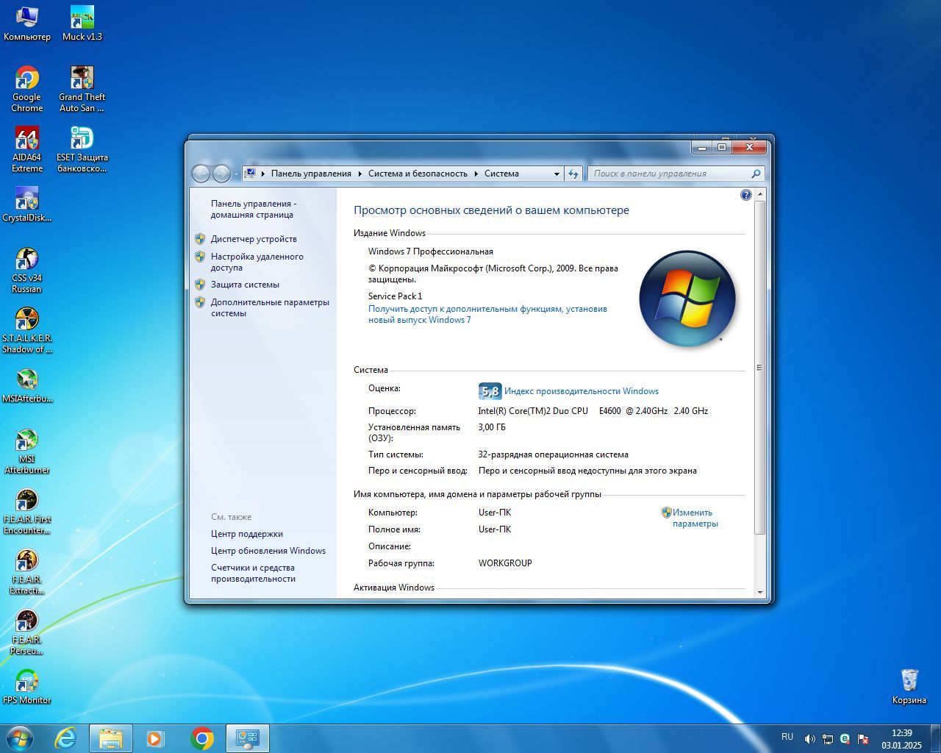Select the MSI Afterburner desktop icon
The width and height of the screenshot is (941, 753).
pos(27,451)
